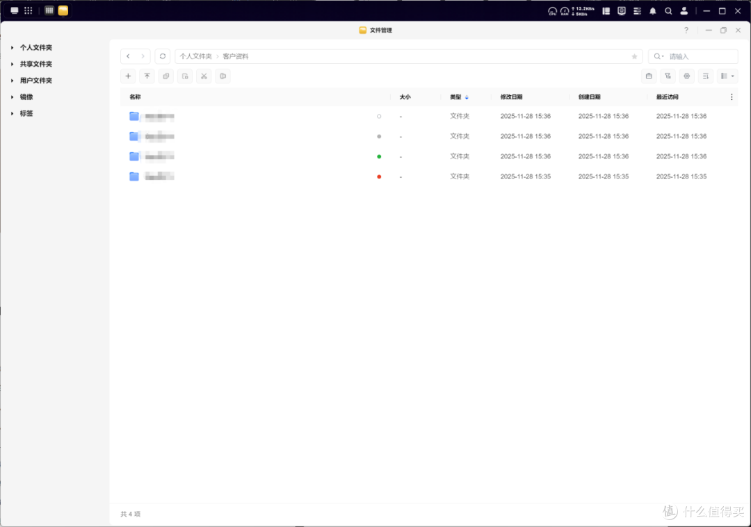Select folder icon in gray-dot row

point(134,136)
